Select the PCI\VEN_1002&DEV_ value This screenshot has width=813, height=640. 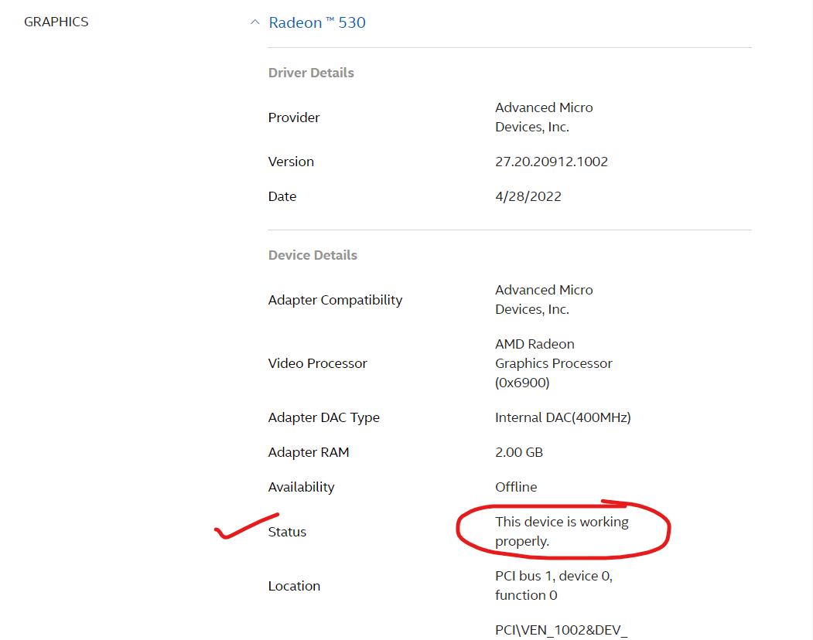tap(561, 630)
